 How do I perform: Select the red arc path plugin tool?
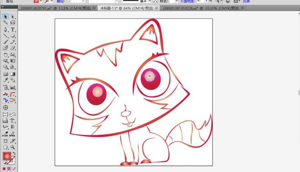click(x=13, y=95)
